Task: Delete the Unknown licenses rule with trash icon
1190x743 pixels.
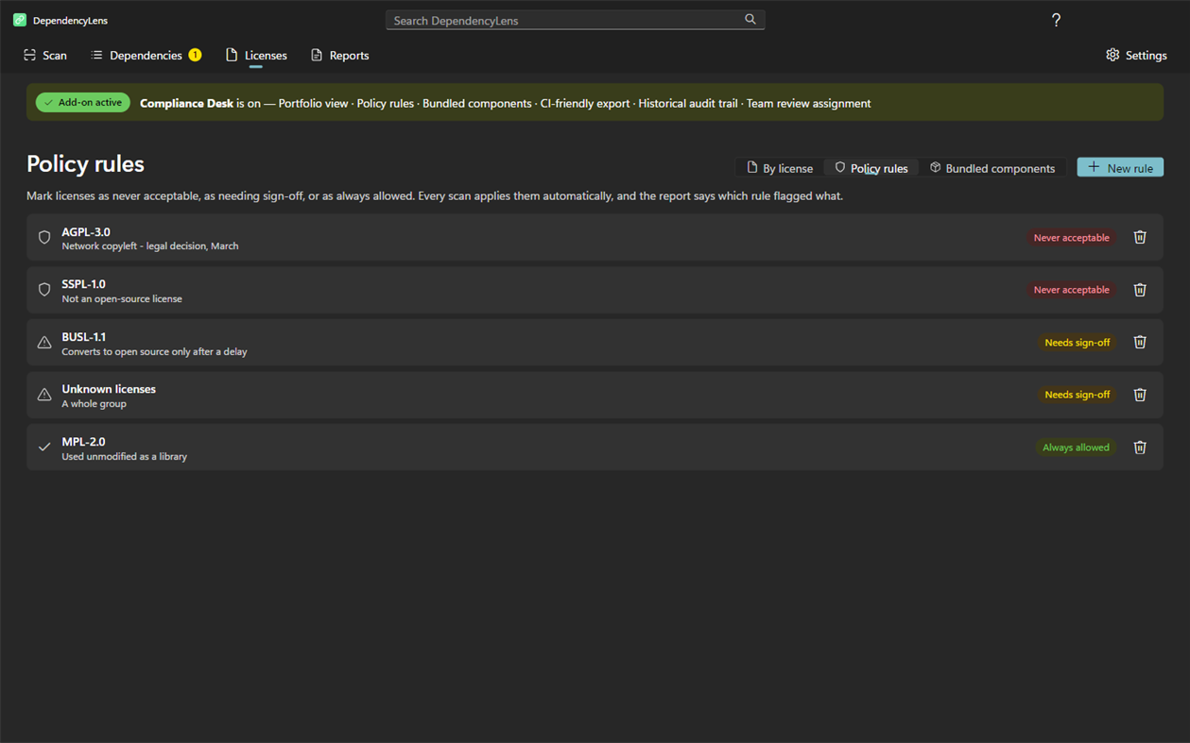Action: tap(1140, 395)
